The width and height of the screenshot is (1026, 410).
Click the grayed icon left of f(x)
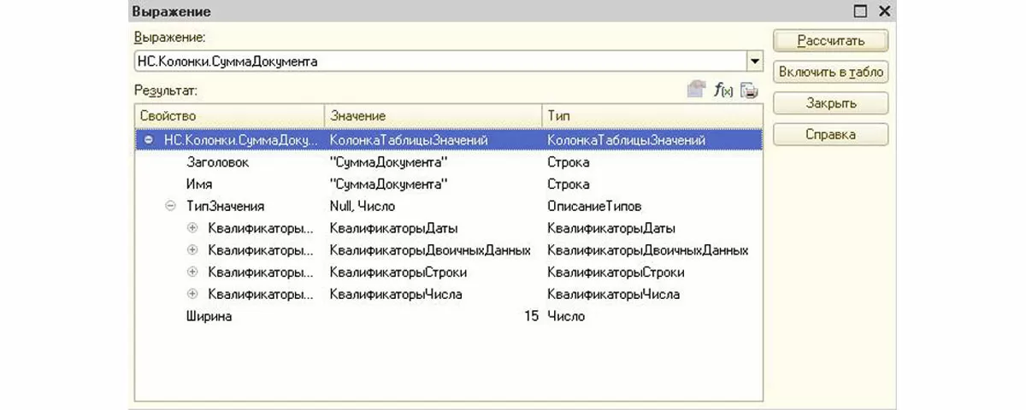click(697, 90)
